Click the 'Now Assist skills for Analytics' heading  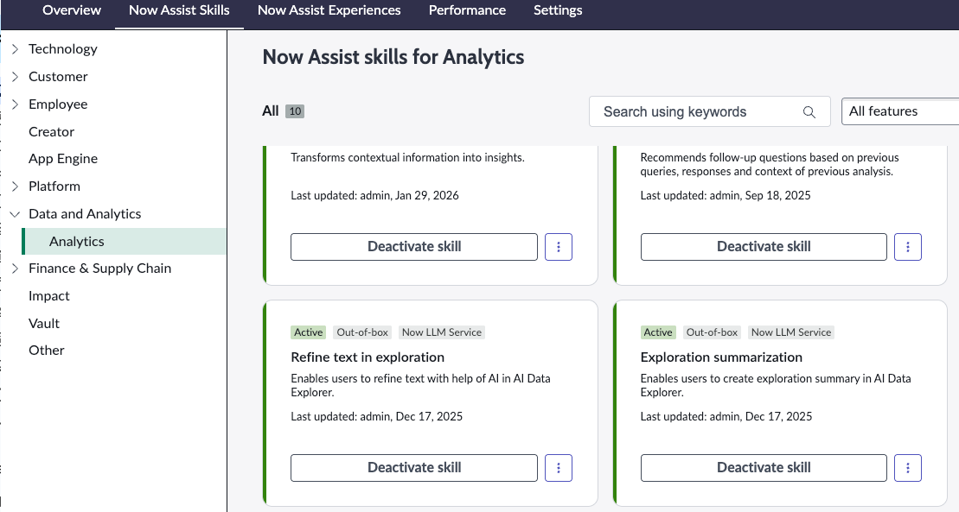tap(393, 57)
